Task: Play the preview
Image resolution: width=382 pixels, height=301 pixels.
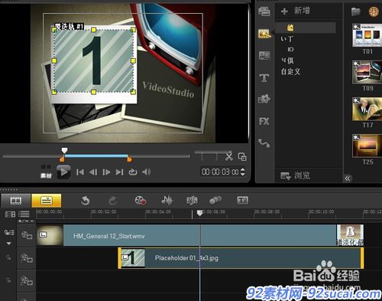Action: pos(63,172)
